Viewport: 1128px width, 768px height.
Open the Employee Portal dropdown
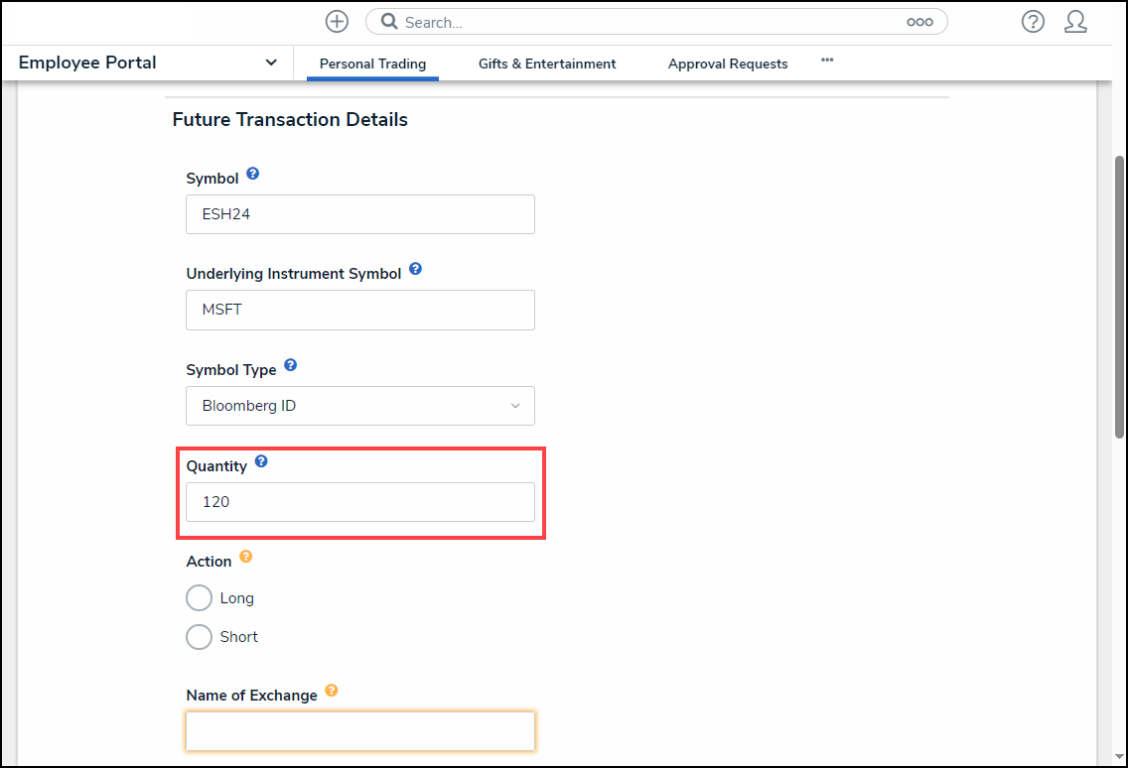271,63
